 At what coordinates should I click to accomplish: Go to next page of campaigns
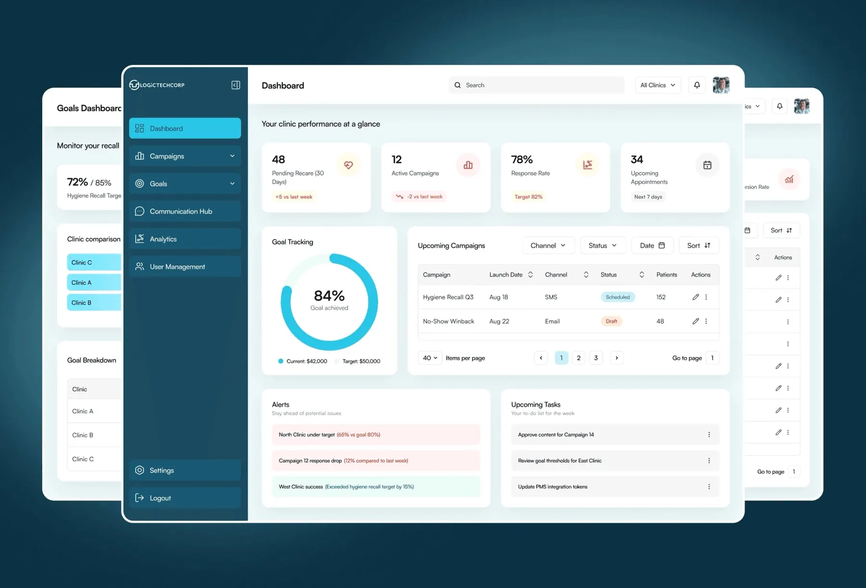tap(617, 358)
